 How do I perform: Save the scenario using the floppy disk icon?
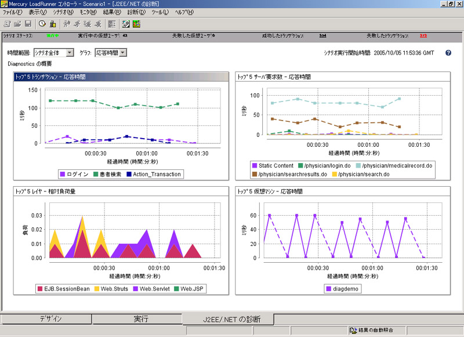point(28,24)
